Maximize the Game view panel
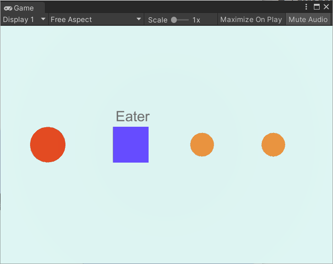333x264 pixels. tap(317, 7)
